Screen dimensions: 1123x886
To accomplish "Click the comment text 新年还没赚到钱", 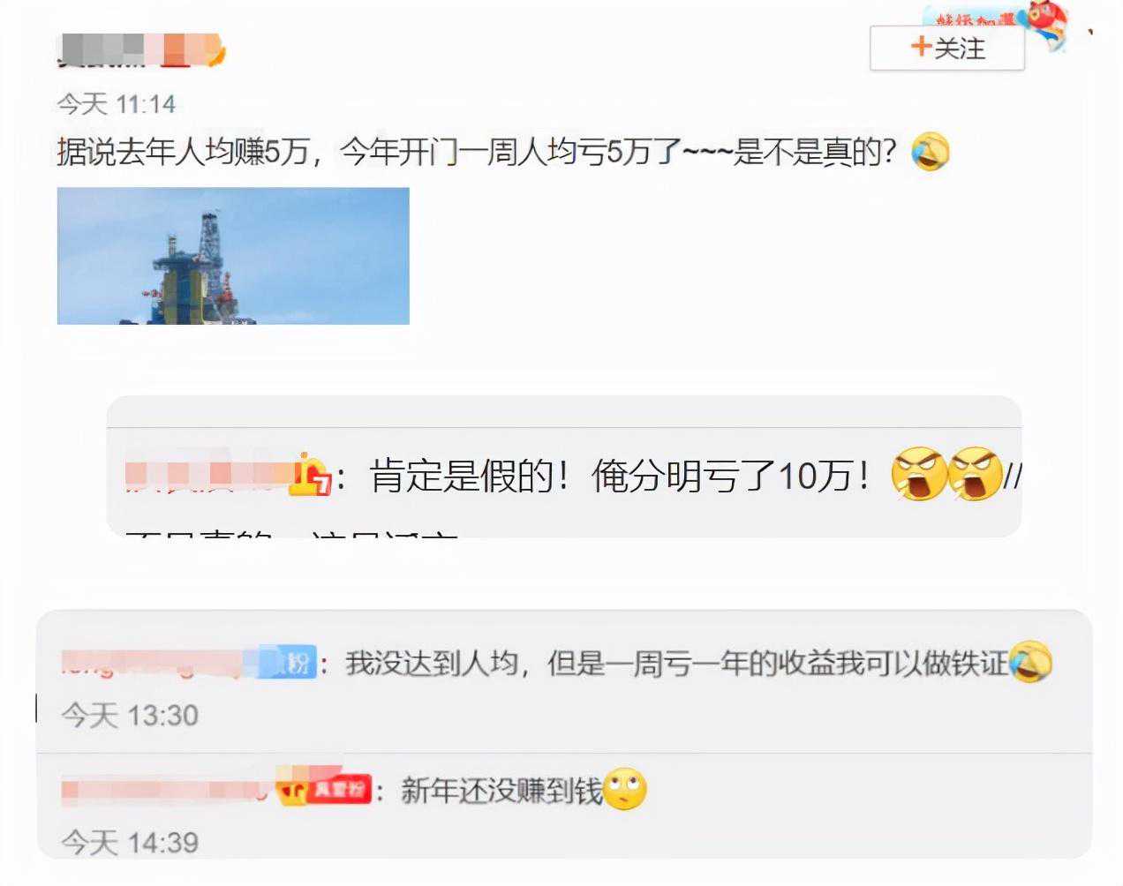I will click(x=501, y=790).
